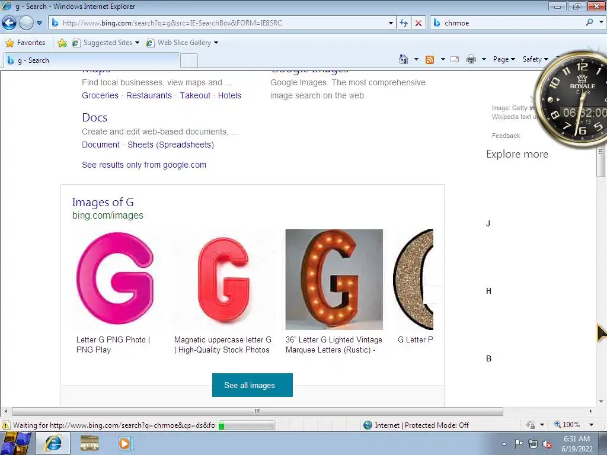
Task: Click the Internet Explorer taskbar icon
Action: pyautogui.click(x=53, y=443)
